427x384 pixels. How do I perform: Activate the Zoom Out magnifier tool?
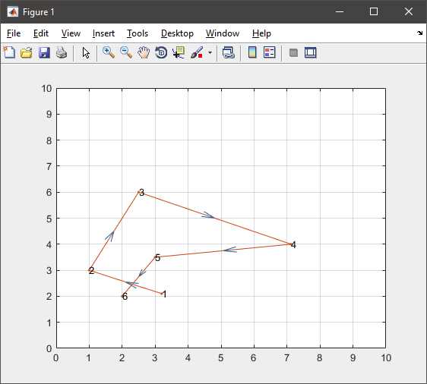pos(126,52)
